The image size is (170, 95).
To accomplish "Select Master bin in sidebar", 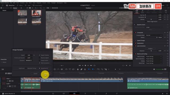I will (5, 11).
